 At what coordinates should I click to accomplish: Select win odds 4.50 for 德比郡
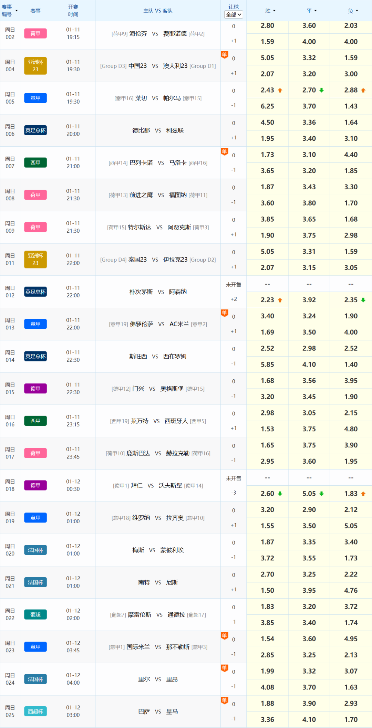[x=267, y=123]
